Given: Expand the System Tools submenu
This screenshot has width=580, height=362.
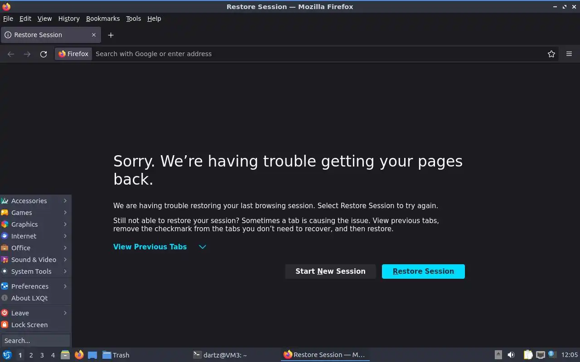Looking at the screenshot, I should pos(35,271).
